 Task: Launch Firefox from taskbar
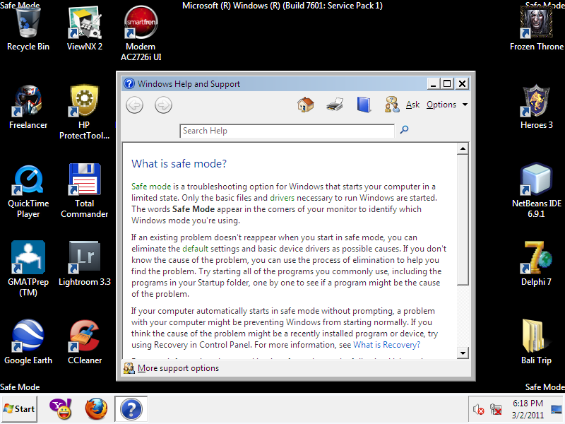click(96, 409)
